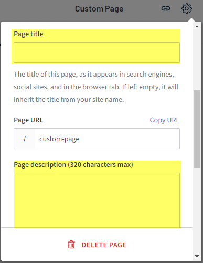Screen dimensions: 203x263
Task: Click the link icon beside Custom Page
Action: [x=166, y=8]
